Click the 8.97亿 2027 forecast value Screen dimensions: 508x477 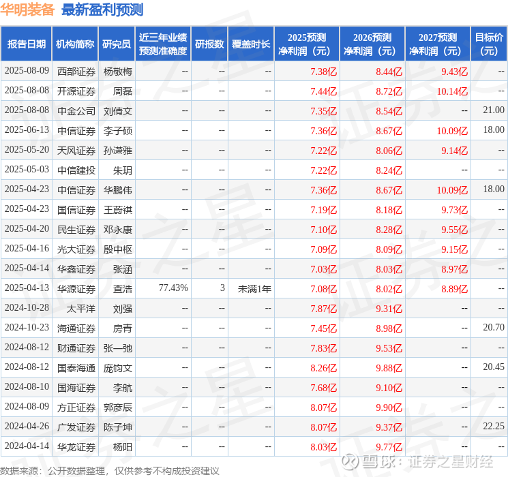pyautogui.click(x=454, y=269)
